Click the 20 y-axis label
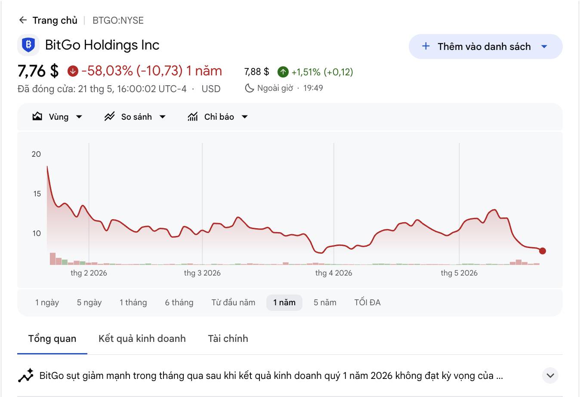Image resolution: width=580 pixels, height=397 pixels. (x=36, y=154)
